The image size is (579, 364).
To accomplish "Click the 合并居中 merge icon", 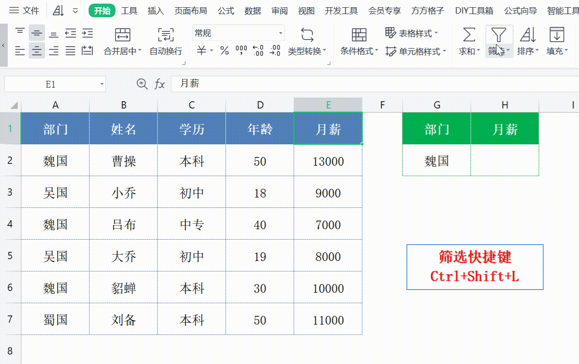I will (123, 34).
